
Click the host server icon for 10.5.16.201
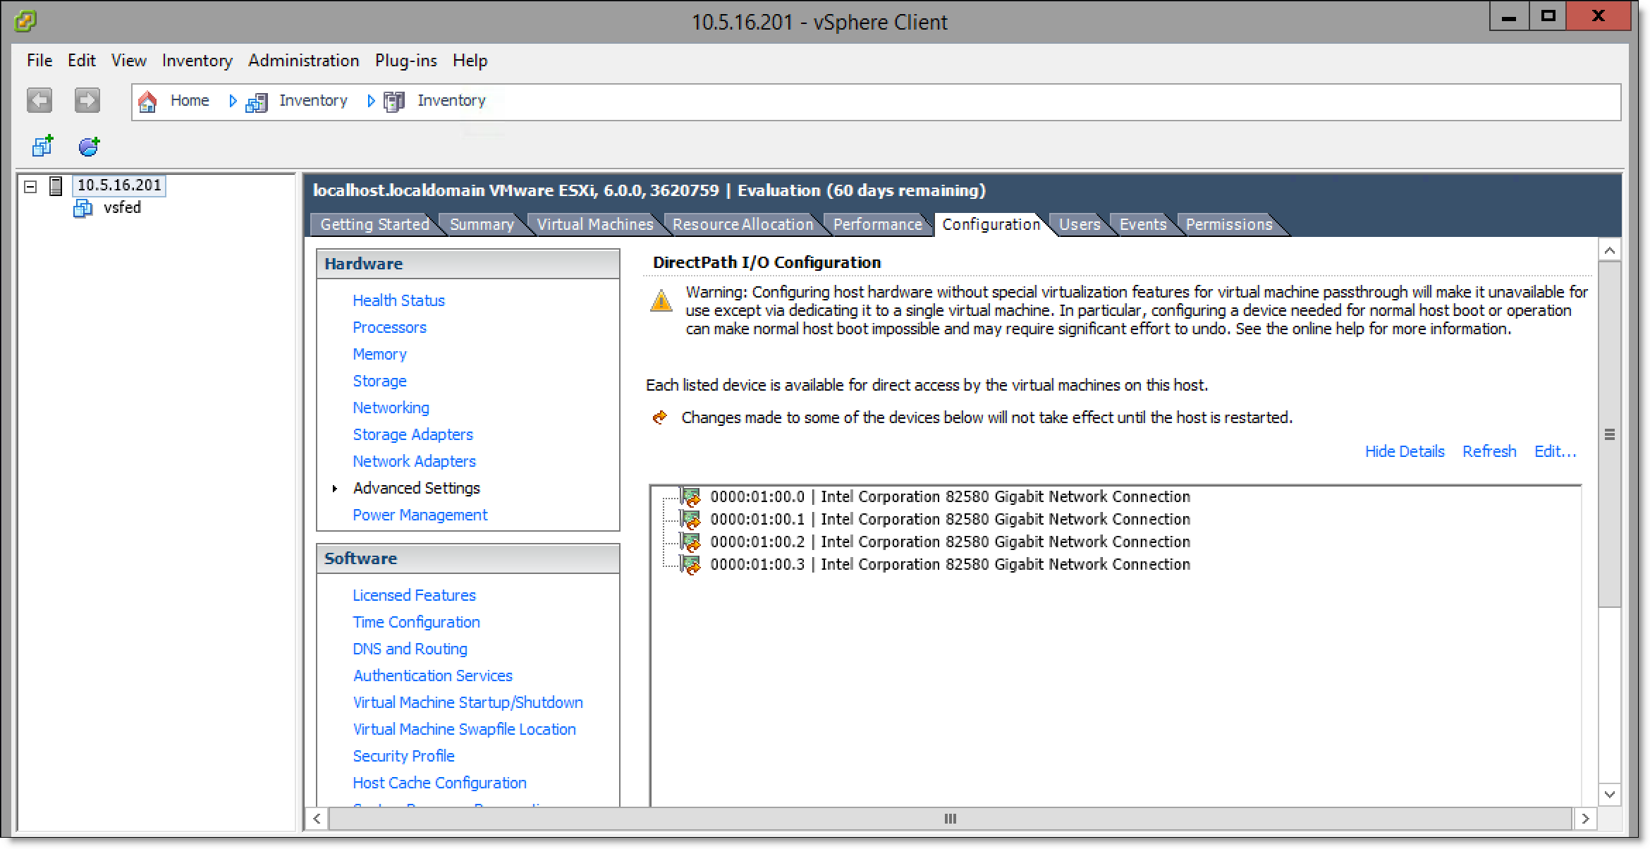point(56,185)
